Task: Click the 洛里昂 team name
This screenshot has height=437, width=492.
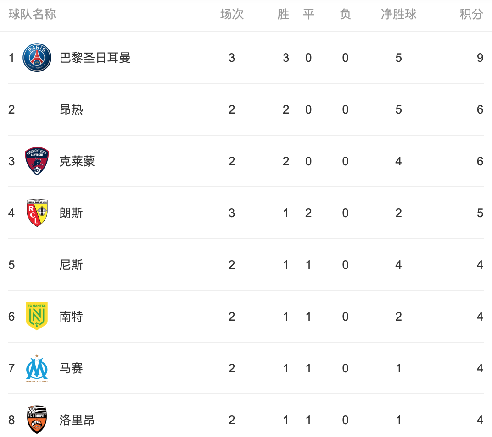Action: pos(77,420)
